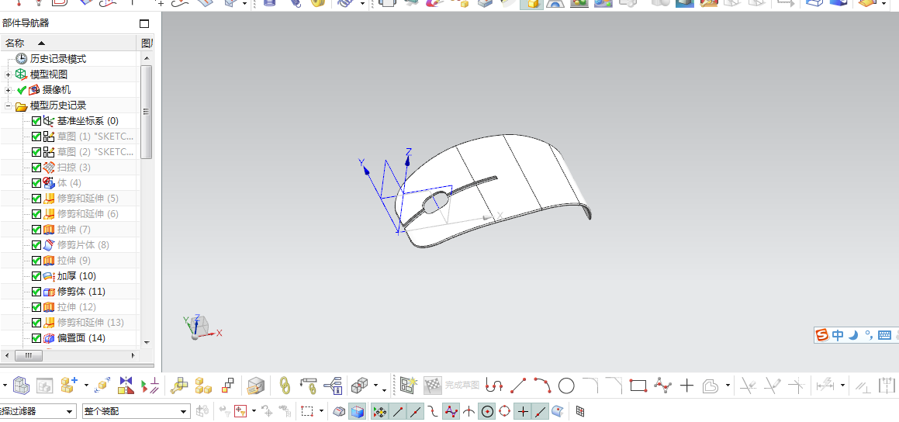Click the grid snap icon

click(x=580, y=411)
